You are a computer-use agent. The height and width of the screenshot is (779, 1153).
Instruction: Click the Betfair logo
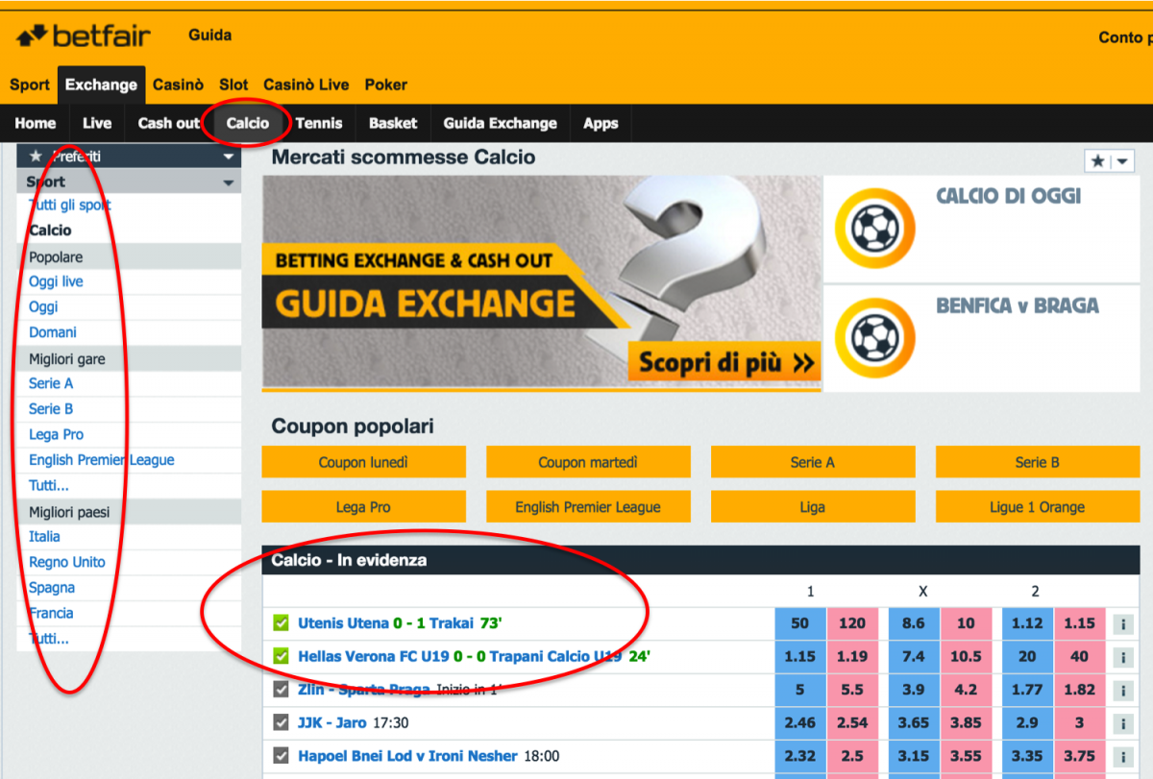coord(84,37)
